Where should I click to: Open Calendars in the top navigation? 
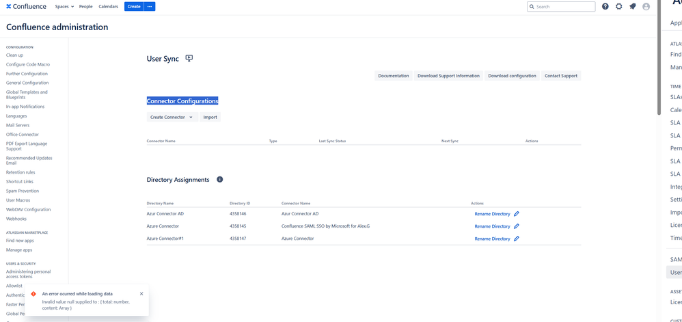click(x=108, y=7)
